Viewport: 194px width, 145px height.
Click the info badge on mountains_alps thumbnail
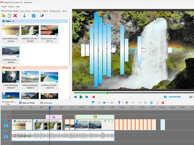[18, 56]
